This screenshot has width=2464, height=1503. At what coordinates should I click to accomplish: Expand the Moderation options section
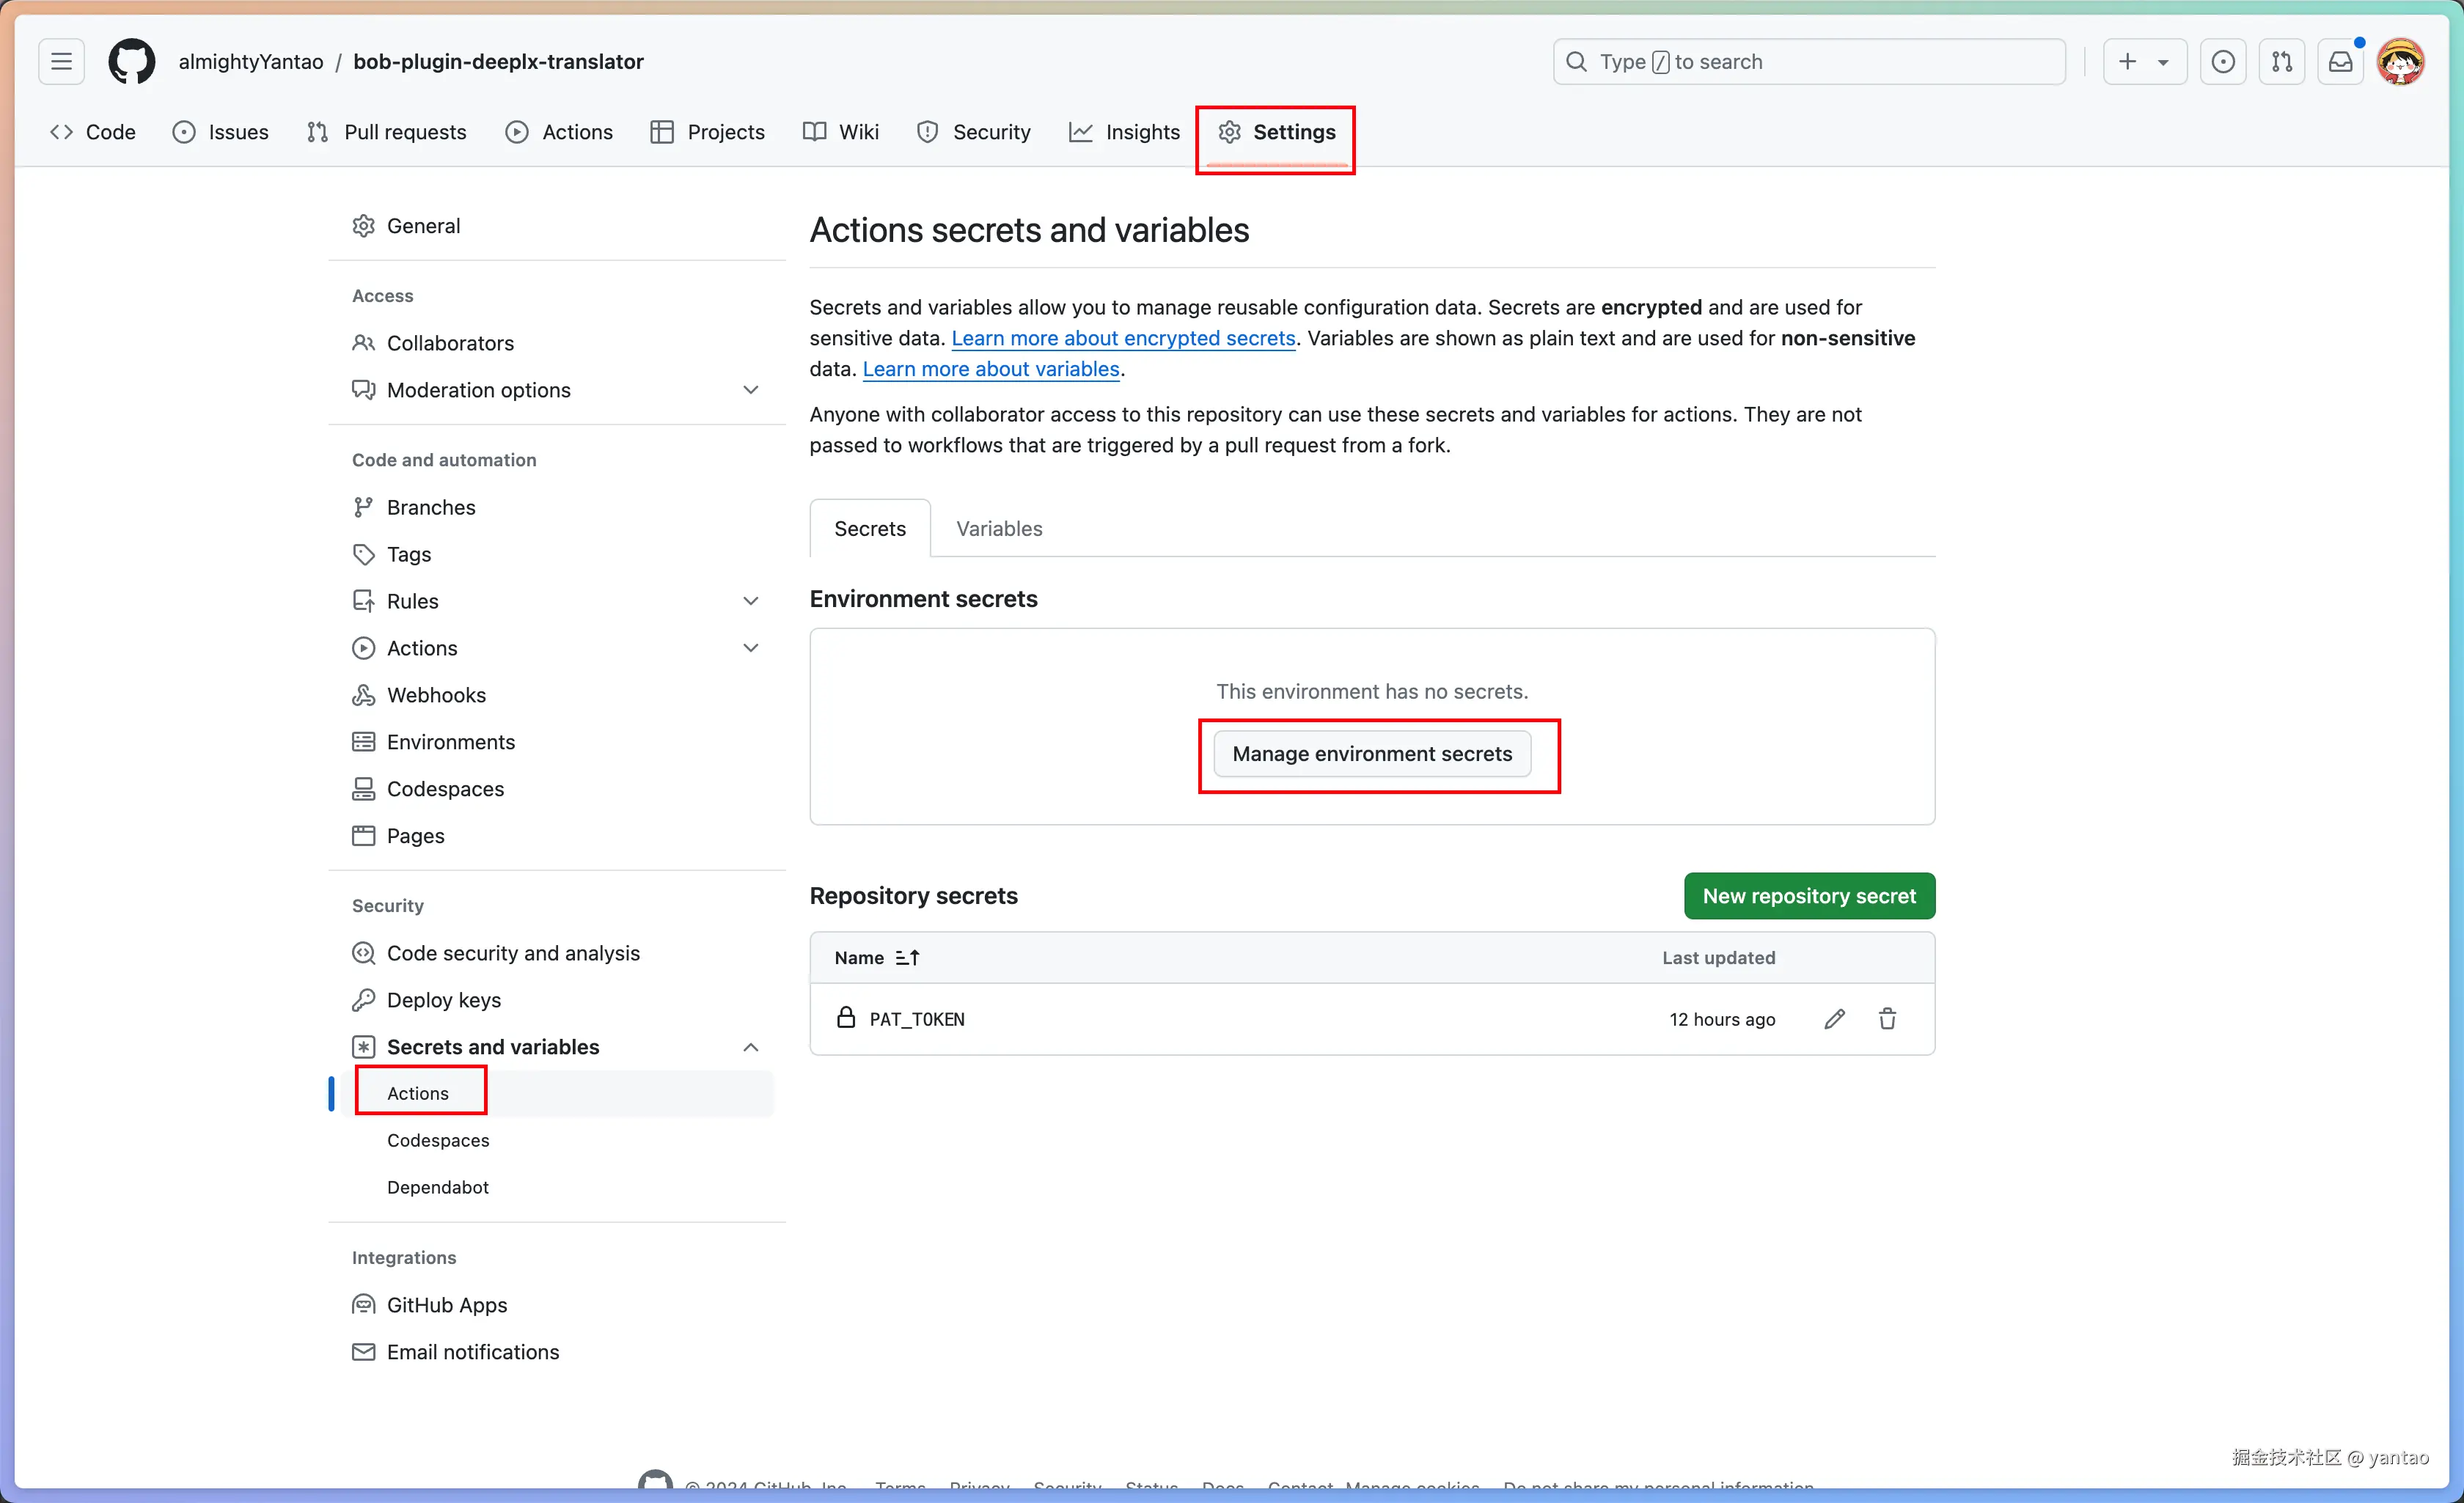point(750,390)
